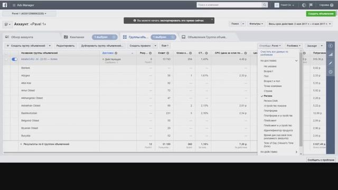Click the green Создать объявление button

pos(321,14)
